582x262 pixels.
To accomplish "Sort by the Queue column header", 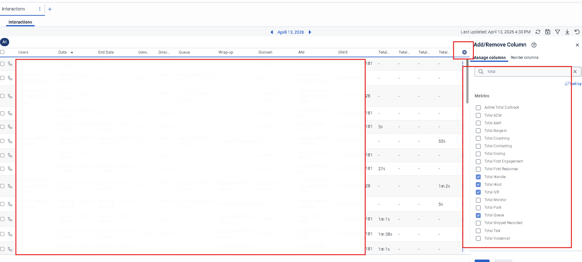I will 184,52.
